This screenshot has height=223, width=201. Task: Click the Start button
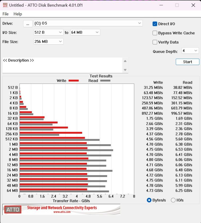coord(187,62)
